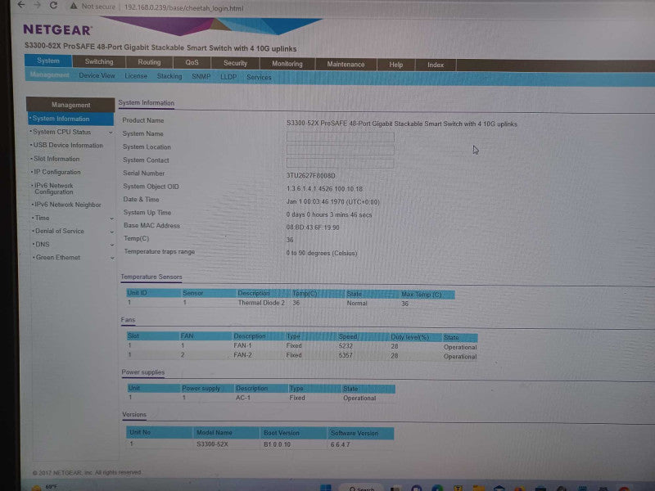
Task: Open Slot Information in the sidebar
Action: point(56,159)
